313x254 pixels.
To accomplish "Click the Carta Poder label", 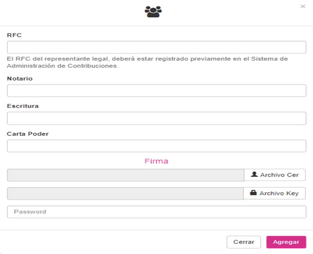I will [28, 134].
